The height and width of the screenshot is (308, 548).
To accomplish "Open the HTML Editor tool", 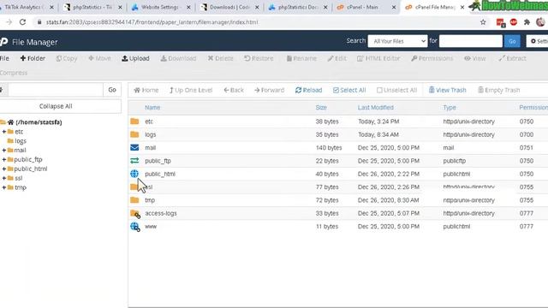I will click(x=378, y=58).
